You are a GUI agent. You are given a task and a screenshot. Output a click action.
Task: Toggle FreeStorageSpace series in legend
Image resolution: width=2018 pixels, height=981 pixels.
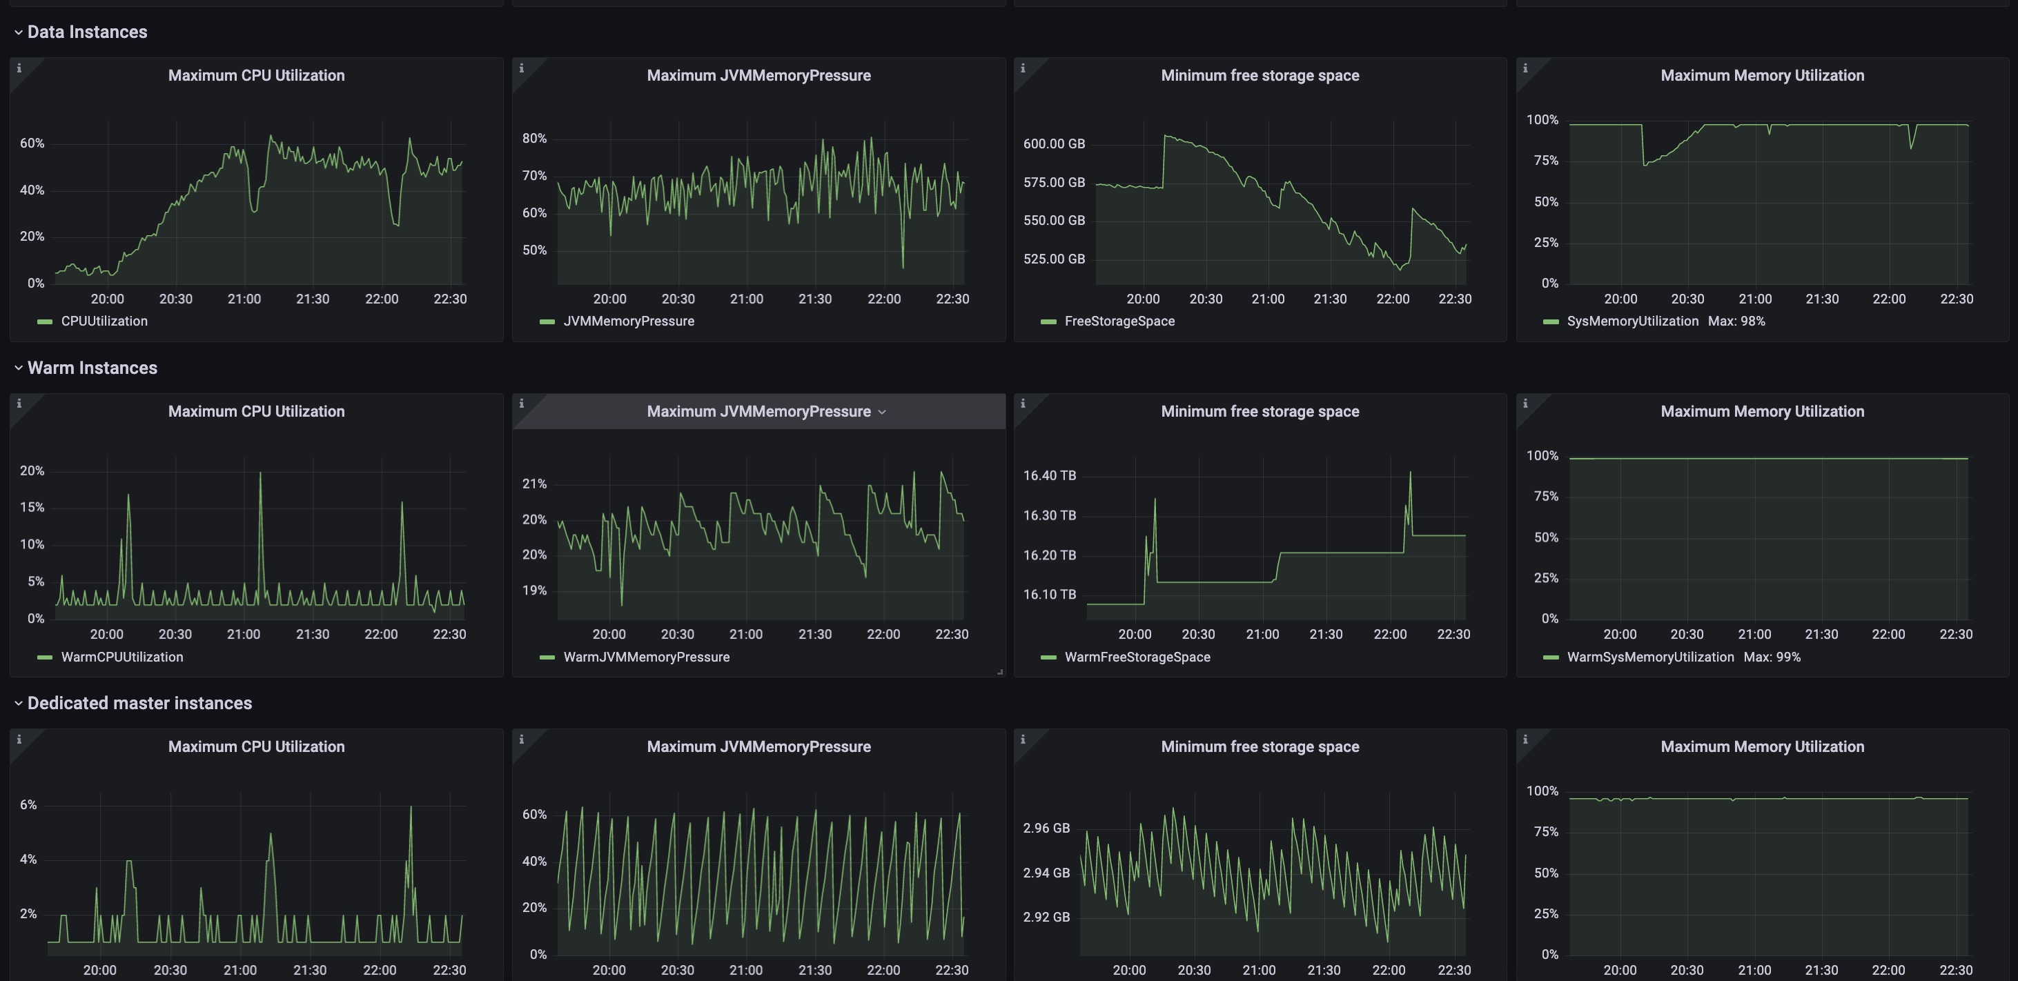(1119, 321)
